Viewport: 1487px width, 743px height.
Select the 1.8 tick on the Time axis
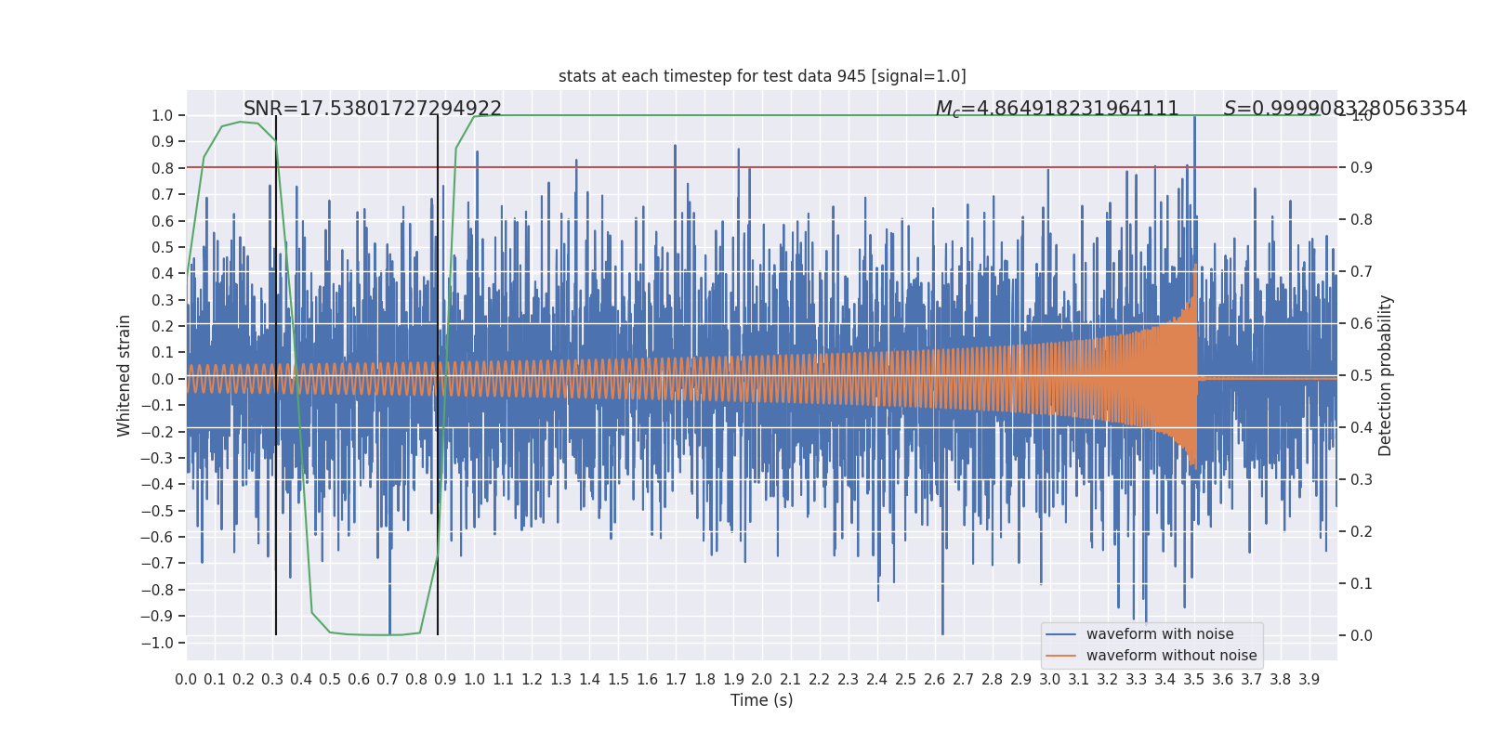pos(704,680)
